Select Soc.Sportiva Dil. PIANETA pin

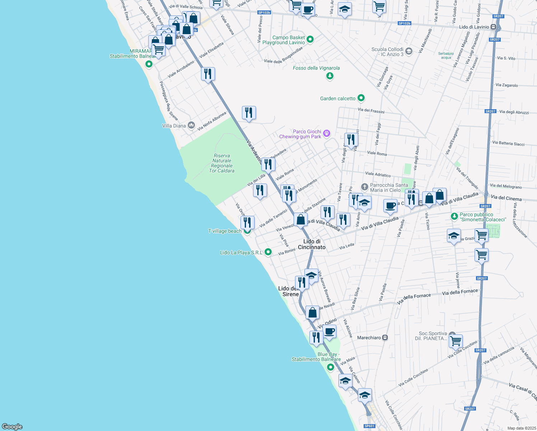pos(452,334)
